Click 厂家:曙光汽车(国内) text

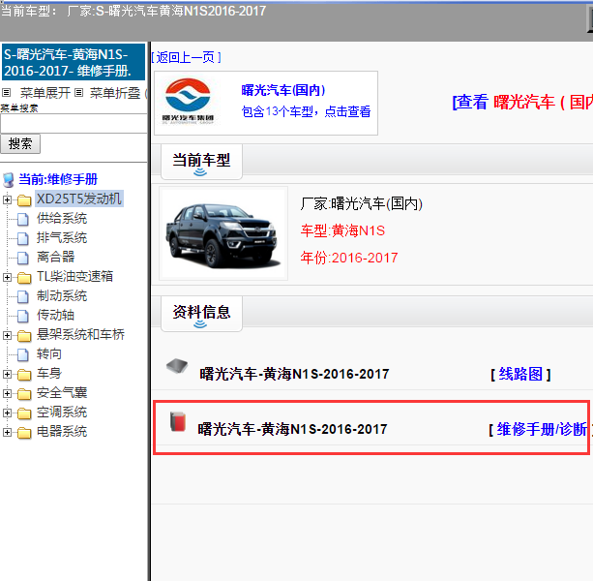coord(362,203)
